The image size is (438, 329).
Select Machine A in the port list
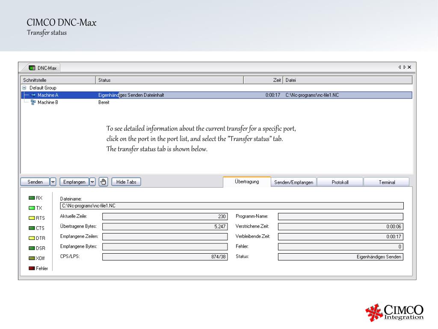tap(48, 95)
